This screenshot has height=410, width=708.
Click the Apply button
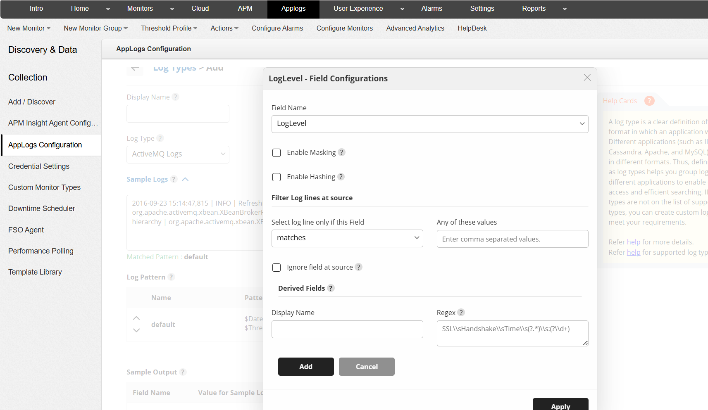(560, 405)
